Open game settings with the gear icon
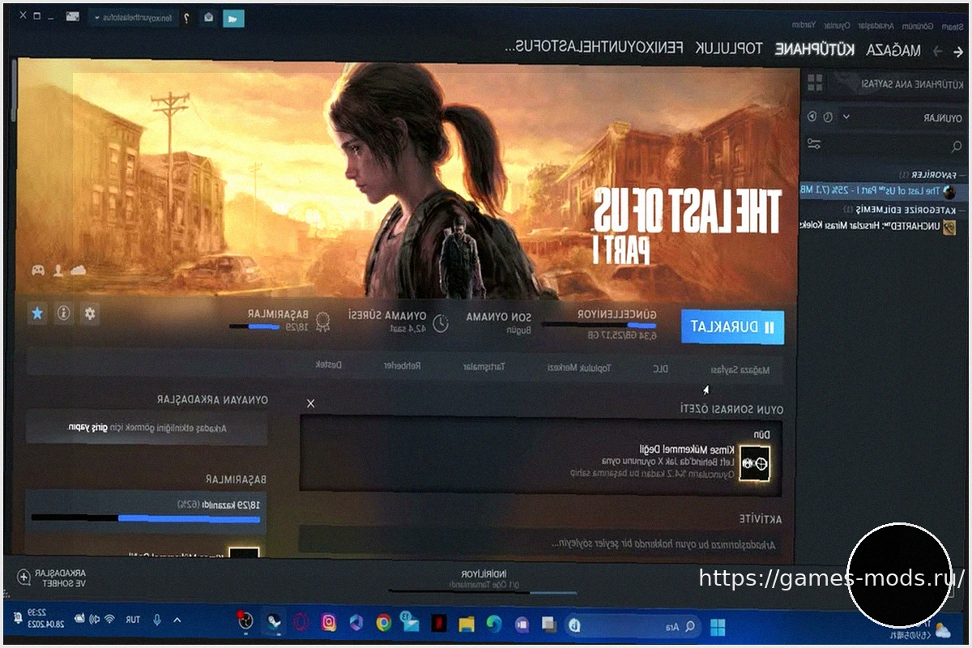This screenshot has height=648, width=972. coord(90,313)
